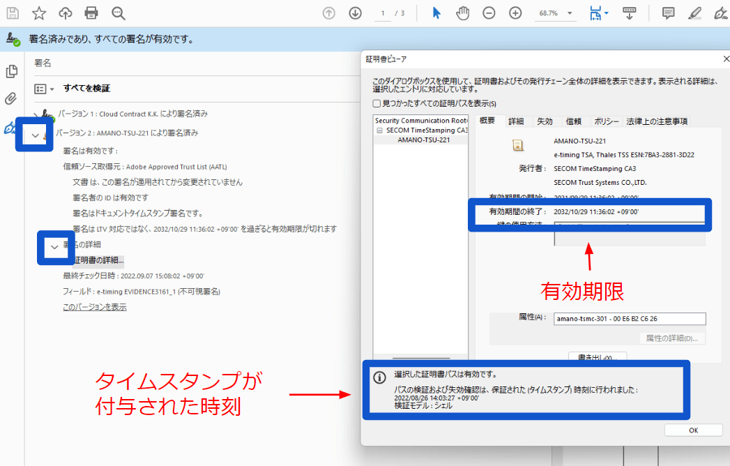Click the next page down arrow
The image size is (730, 466).
pos(355,13)
